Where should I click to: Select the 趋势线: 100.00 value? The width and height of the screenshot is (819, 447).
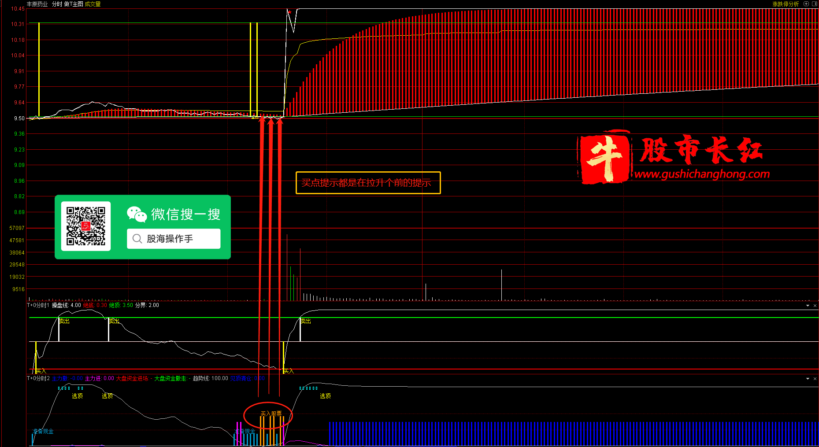click(211, 378)
